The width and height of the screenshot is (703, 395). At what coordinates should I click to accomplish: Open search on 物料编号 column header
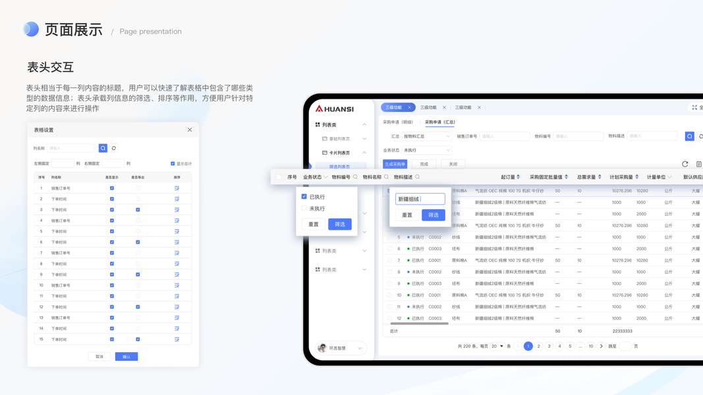pyautogui.click(x=355, y=177)
